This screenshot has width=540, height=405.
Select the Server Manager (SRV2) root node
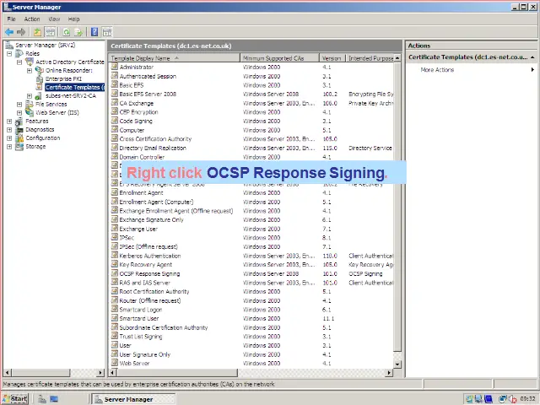pyautogui.click(x=45, y=45)
